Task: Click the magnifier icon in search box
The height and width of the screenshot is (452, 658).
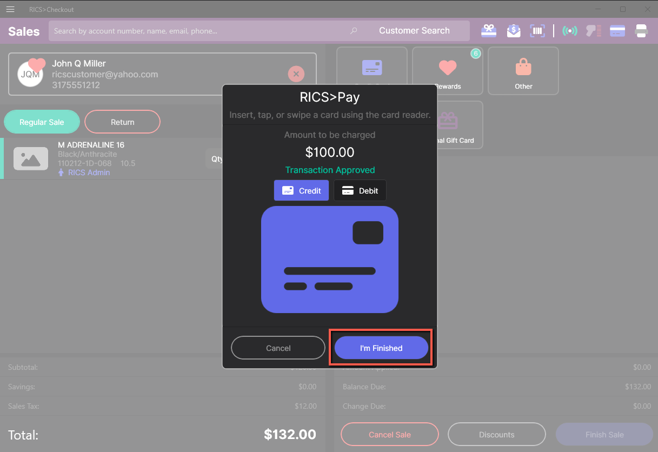Action: 354,31
